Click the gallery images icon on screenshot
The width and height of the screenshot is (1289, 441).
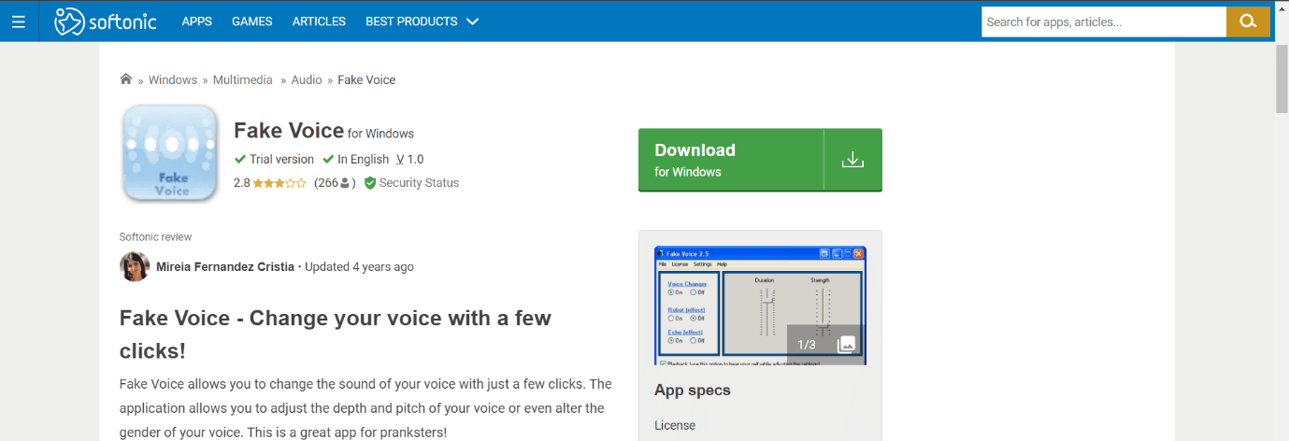coord(847,344)
